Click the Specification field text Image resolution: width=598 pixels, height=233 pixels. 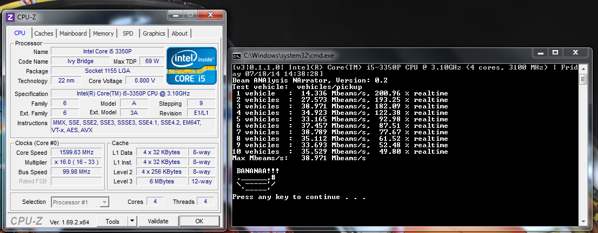coord(133,94)
